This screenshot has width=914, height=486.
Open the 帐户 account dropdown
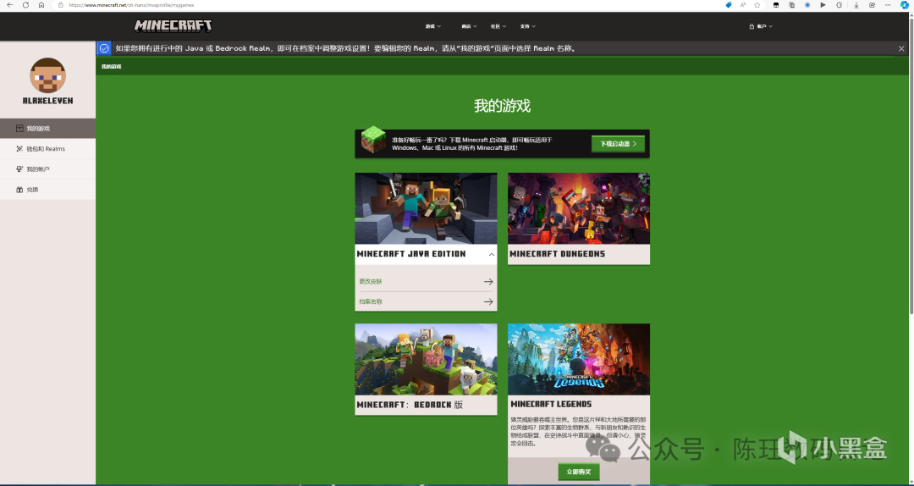pyautogui.click(x=762, y=26)
